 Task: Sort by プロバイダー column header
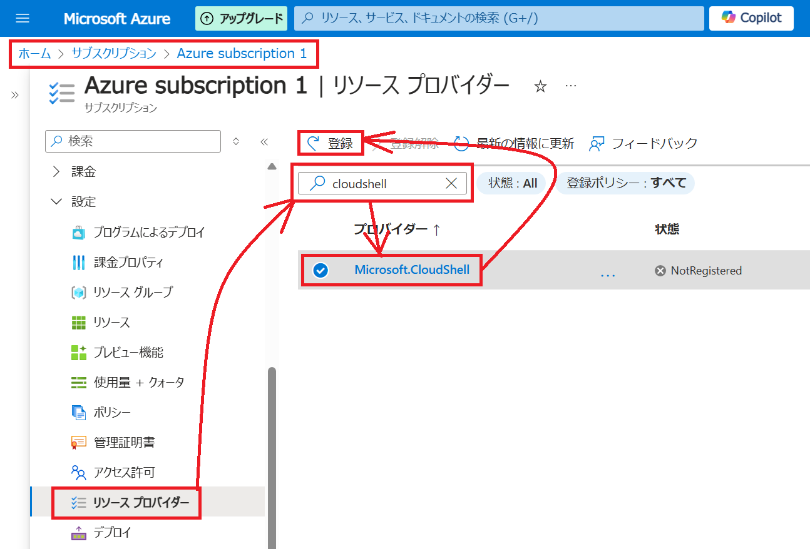397,229
